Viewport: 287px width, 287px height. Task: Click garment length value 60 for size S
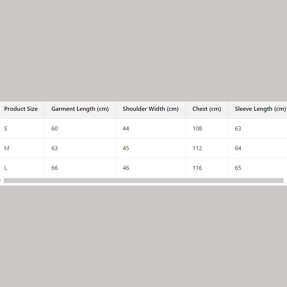tap(55, 129)
